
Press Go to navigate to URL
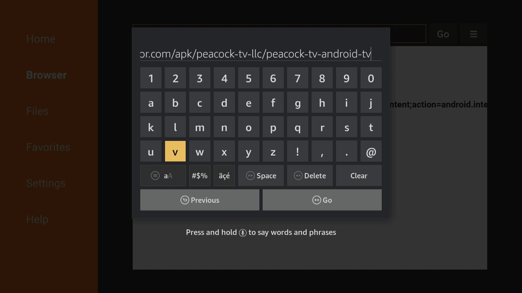322,200
